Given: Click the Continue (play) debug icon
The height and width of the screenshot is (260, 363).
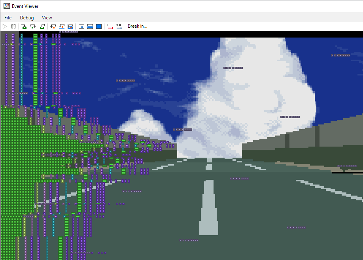Looking at the screenshot, I should [5, 26].
